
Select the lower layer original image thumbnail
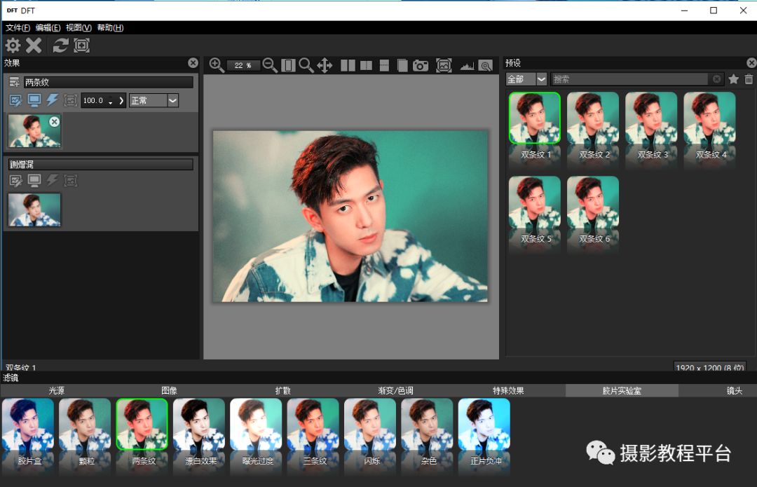34,210
